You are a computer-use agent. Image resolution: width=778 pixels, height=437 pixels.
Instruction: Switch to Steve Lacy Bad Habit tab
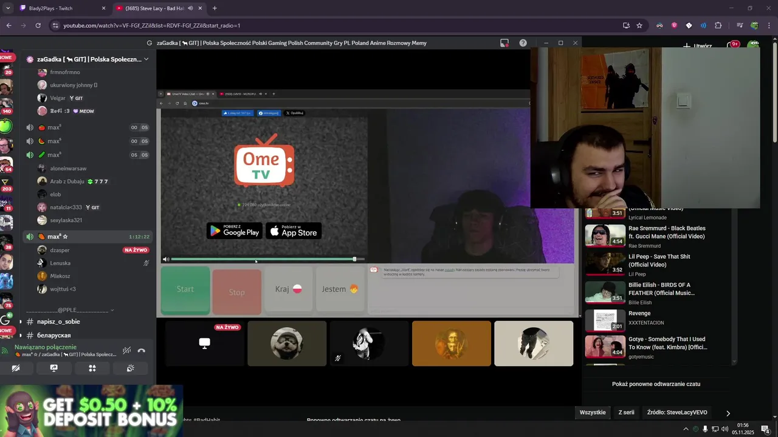click(x=158, y=8)
